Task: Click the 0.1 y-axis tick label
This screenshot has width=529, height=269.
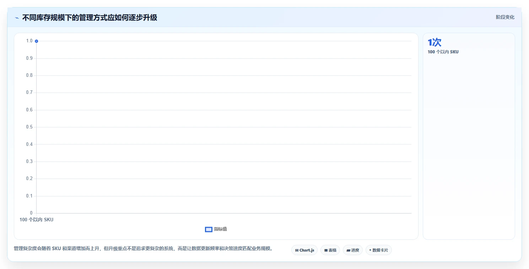Action: 29,196
